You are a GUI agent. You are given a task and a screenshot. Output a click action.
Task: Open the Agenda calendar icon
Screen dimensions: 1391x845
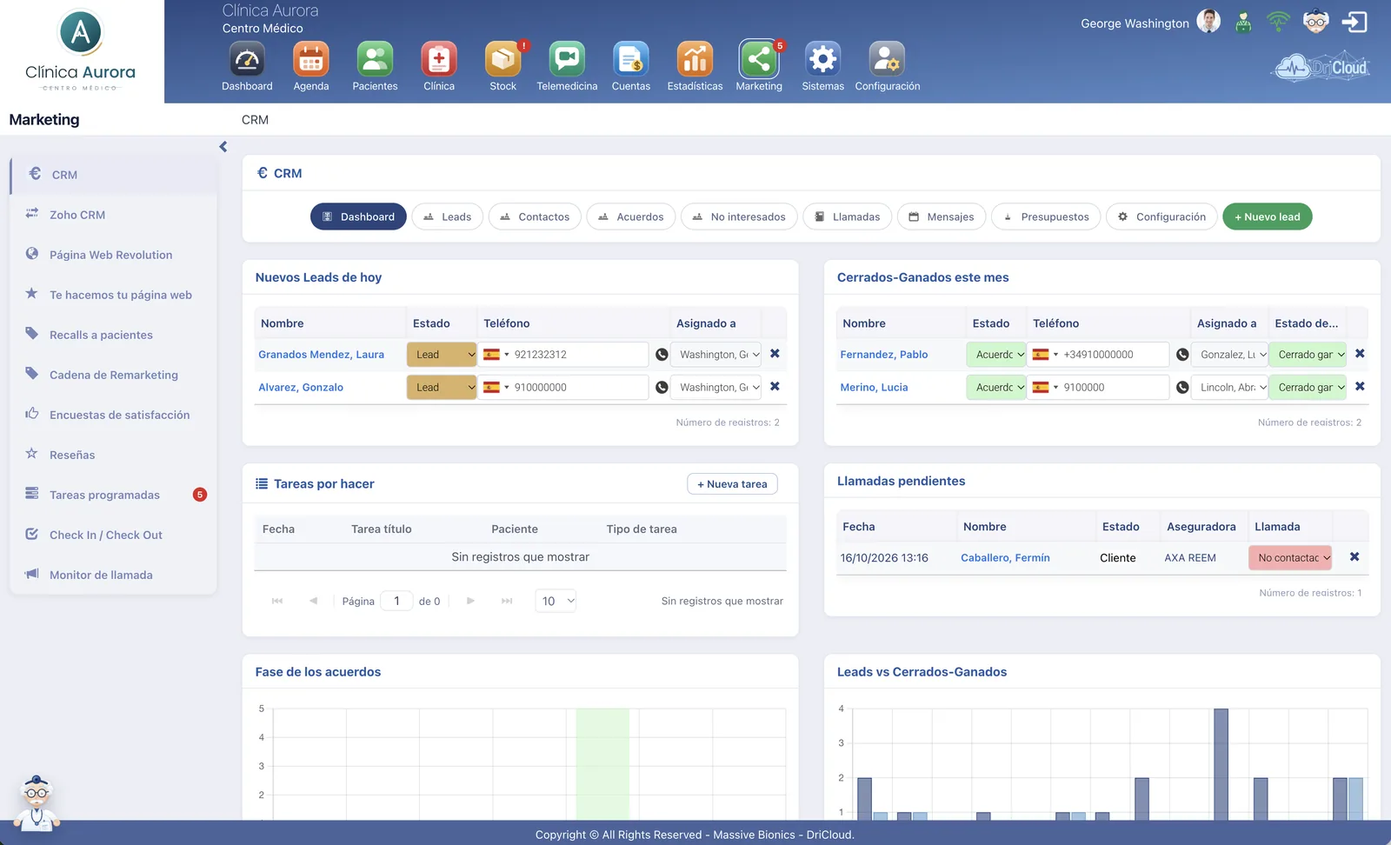click(x=311, y=60)
